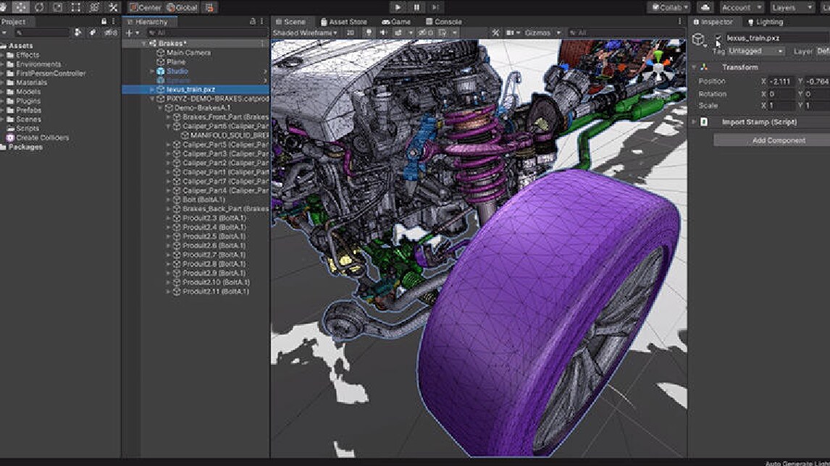Screen dimensions: 830x466
Task: Open the Collab menu at top right
Action: [667, 7]
